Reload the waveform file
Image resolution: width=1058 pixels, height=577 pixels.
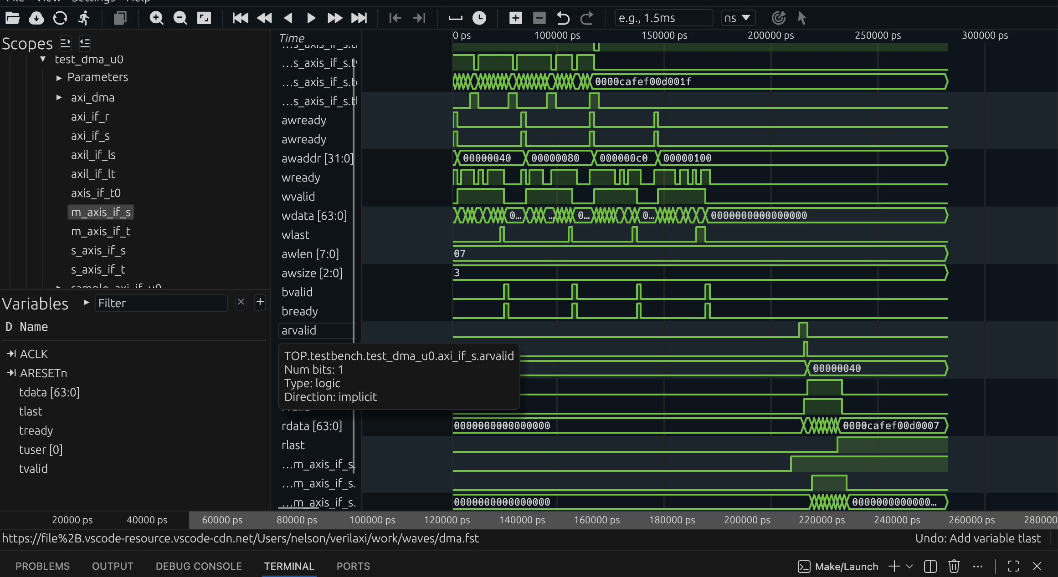click(60, 18)
